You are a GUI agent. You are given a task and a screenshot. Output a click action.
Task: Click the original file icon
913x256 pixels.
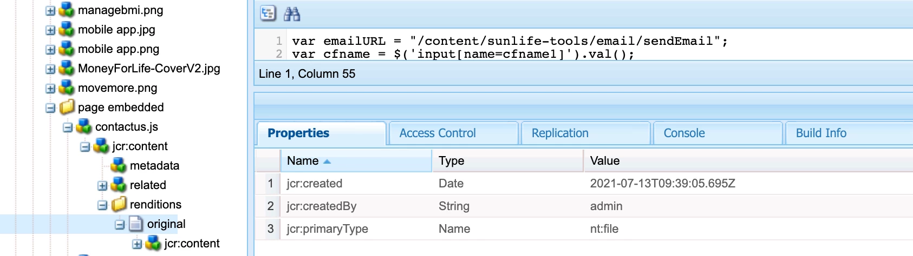(136, 224)
